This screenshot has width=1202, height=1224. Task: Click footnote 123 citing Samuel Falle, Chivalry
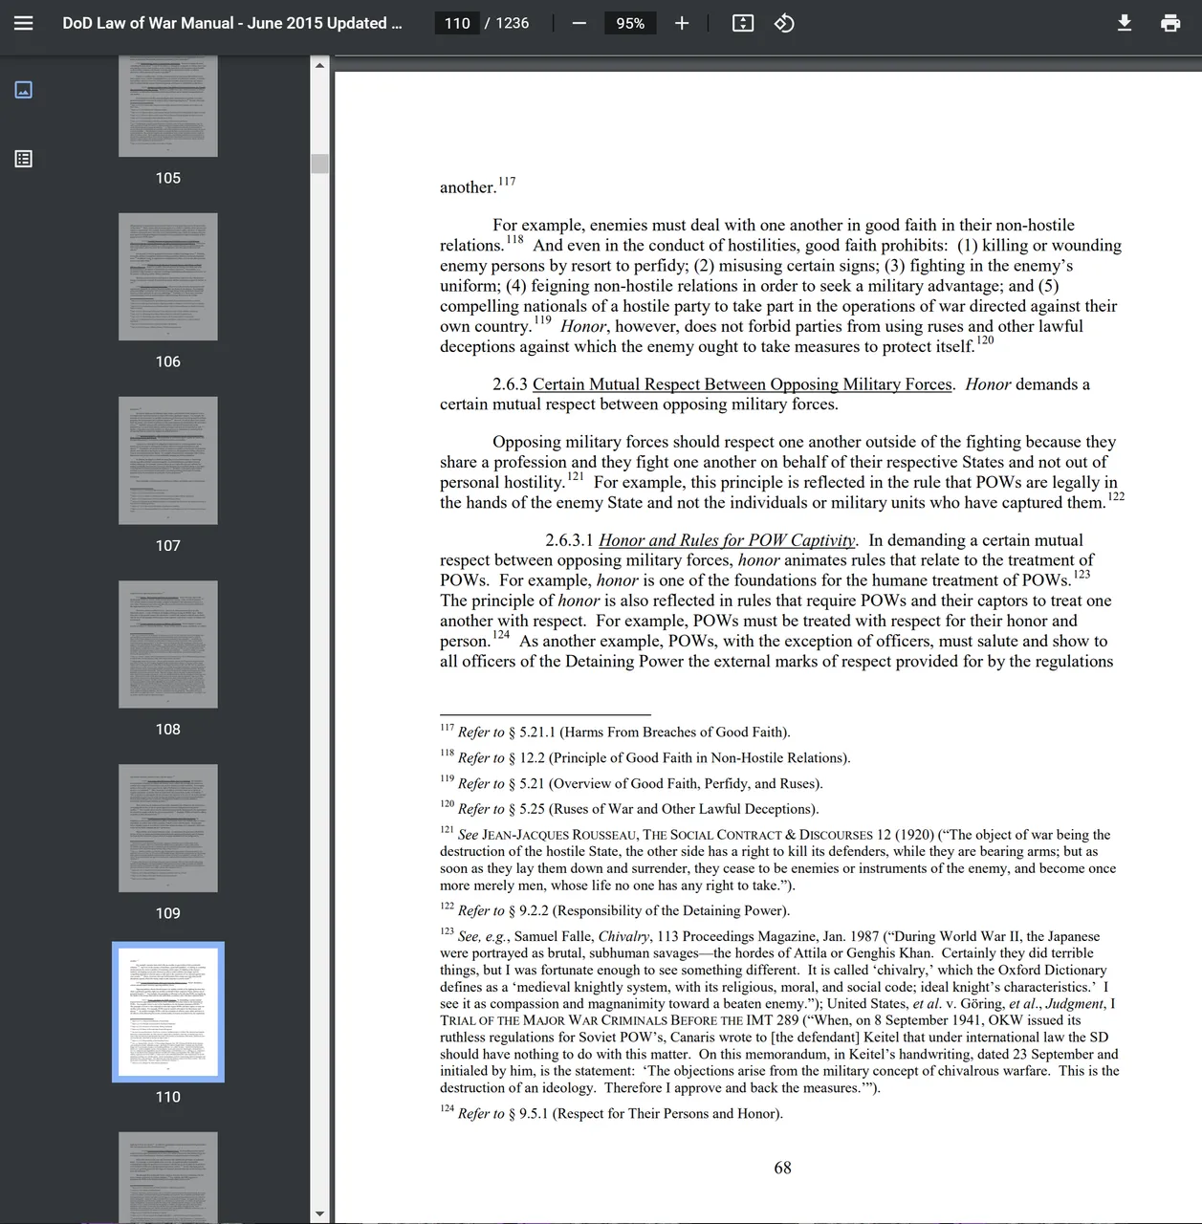(x=779, y=1012)
